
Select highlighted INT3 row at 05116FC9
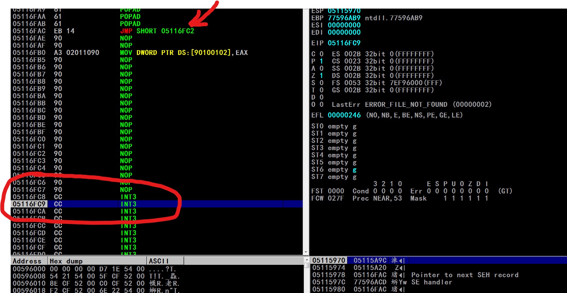pos(157,204)
